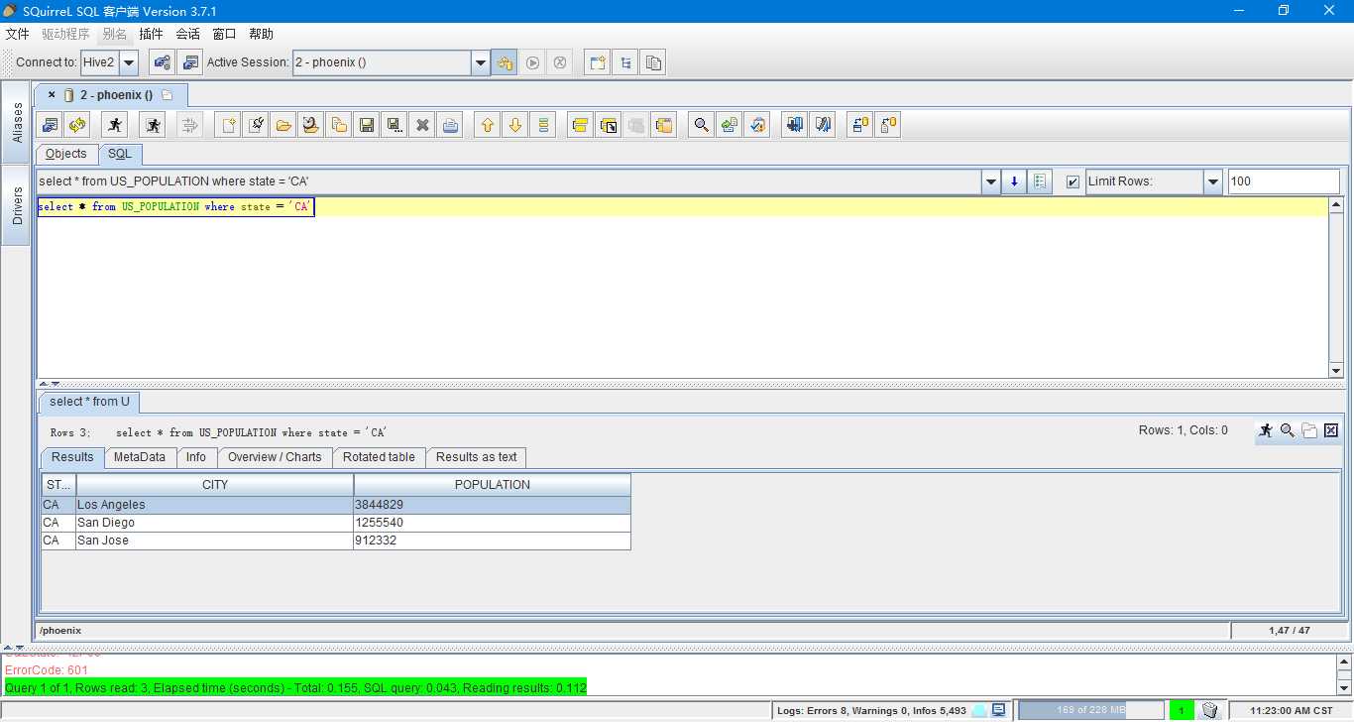Click the print icon
The image size is (1354, 722).
coord(450,125)
